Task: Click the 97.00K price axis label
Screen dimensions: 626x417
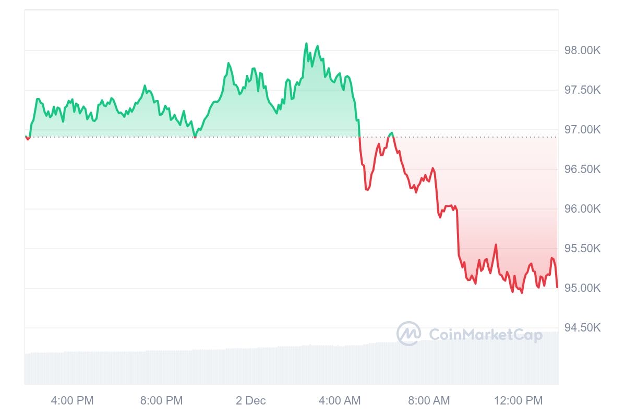Action: (582, 130)
